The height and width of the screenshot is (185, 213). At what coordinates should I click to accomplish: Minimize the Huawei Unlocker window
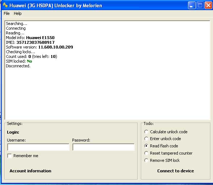[x=192, y=5]
